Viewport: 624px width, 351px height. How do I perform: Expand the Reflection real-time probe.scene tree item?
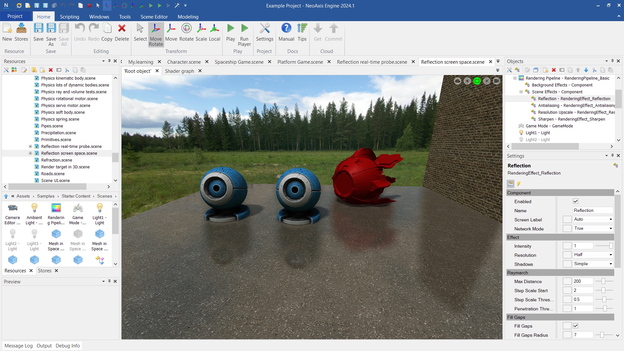tap(30, 147)
